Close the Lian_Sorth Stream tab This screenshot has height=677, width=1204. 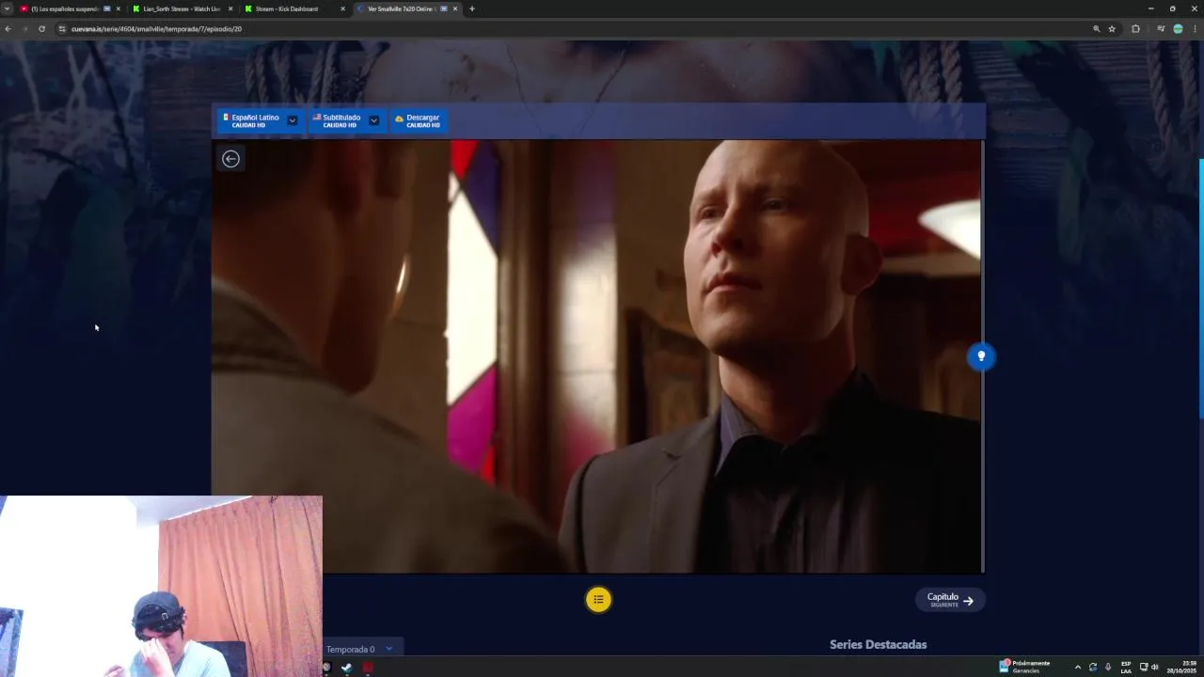point(230,8)
